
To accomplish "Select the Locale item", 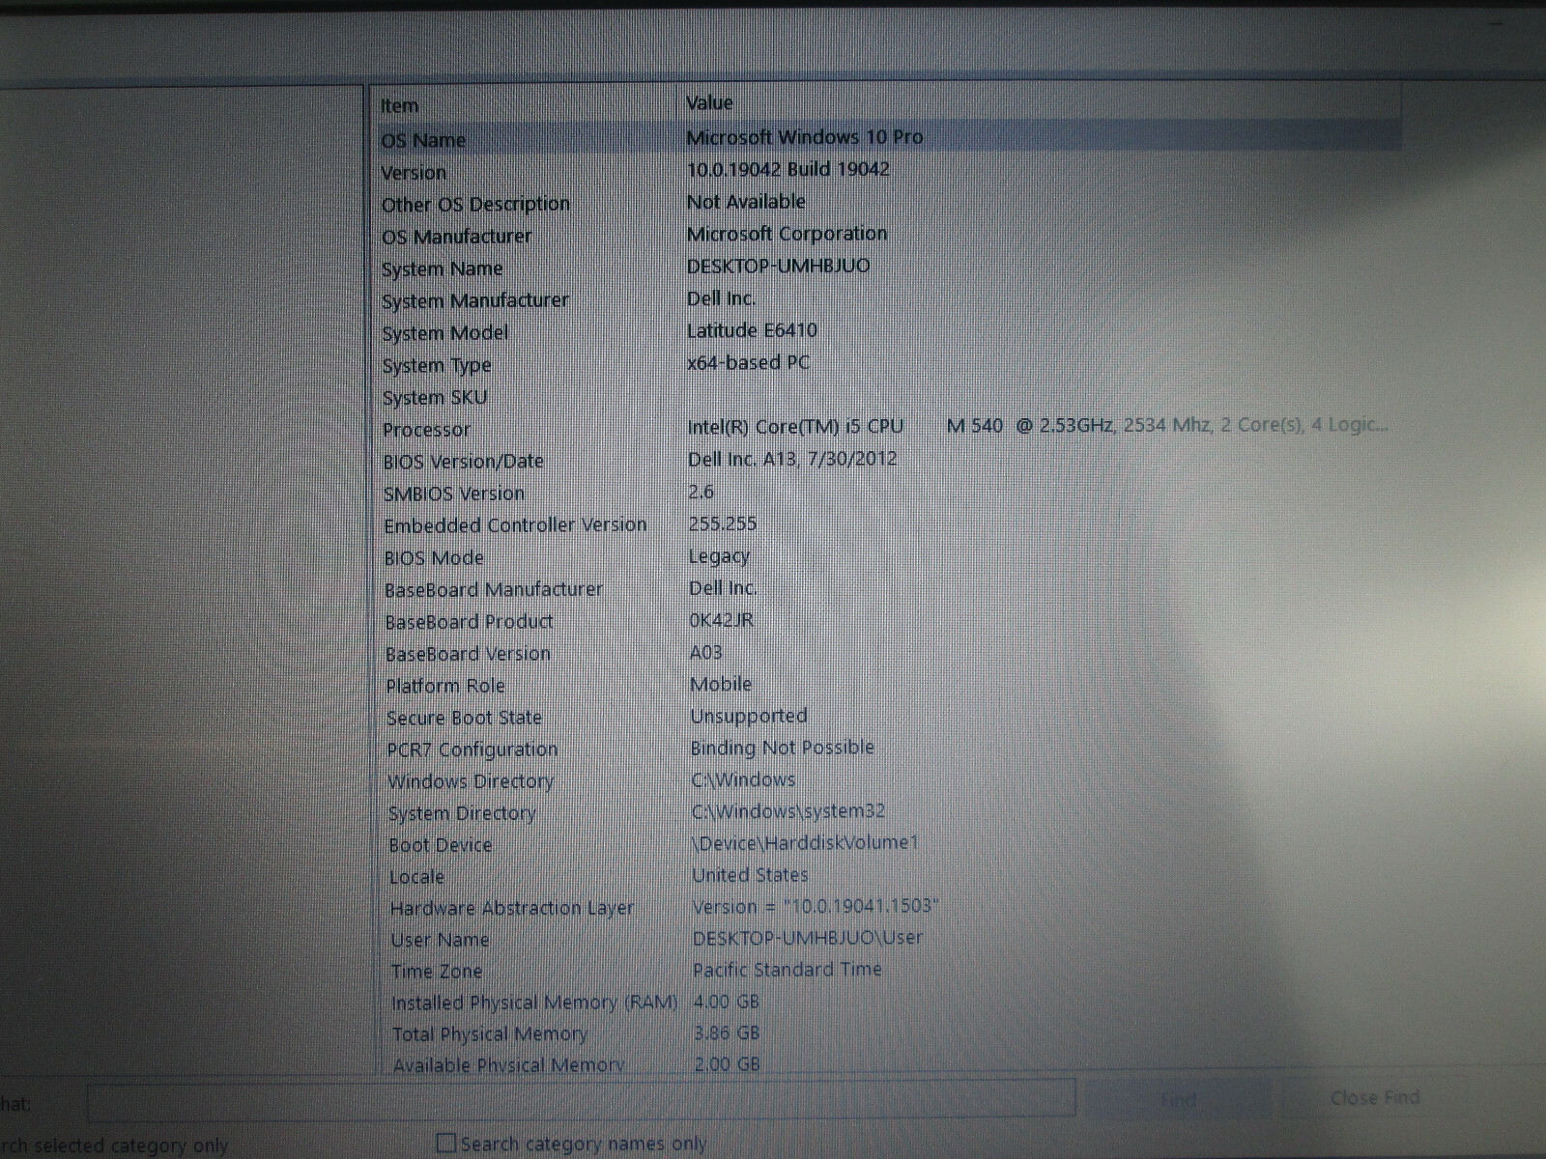I will 416,877.
